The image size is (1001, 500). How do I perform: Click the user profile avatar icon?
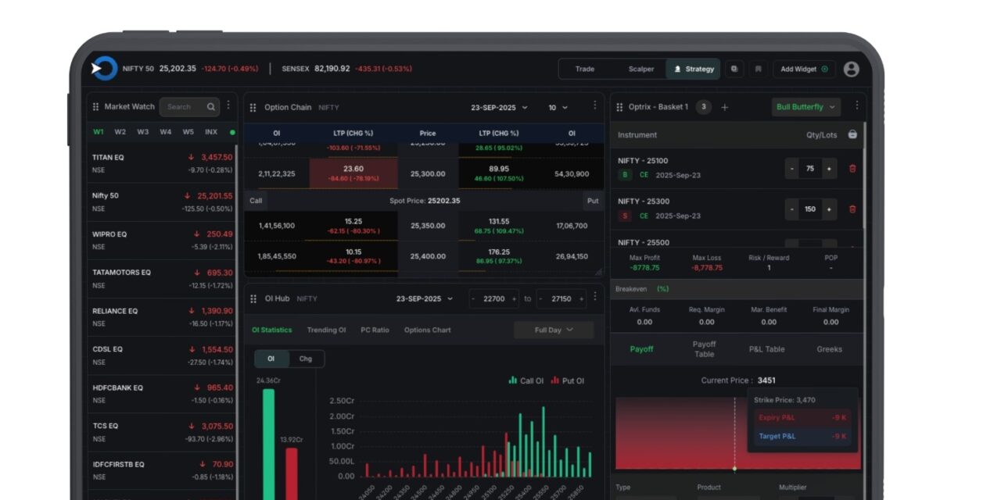[852, 69]
